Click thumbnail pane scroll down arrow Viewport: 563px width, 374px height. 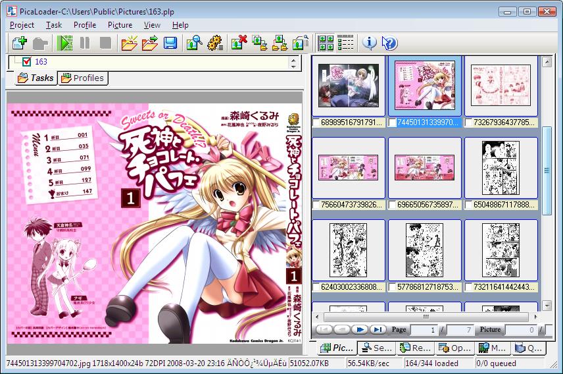547,306
